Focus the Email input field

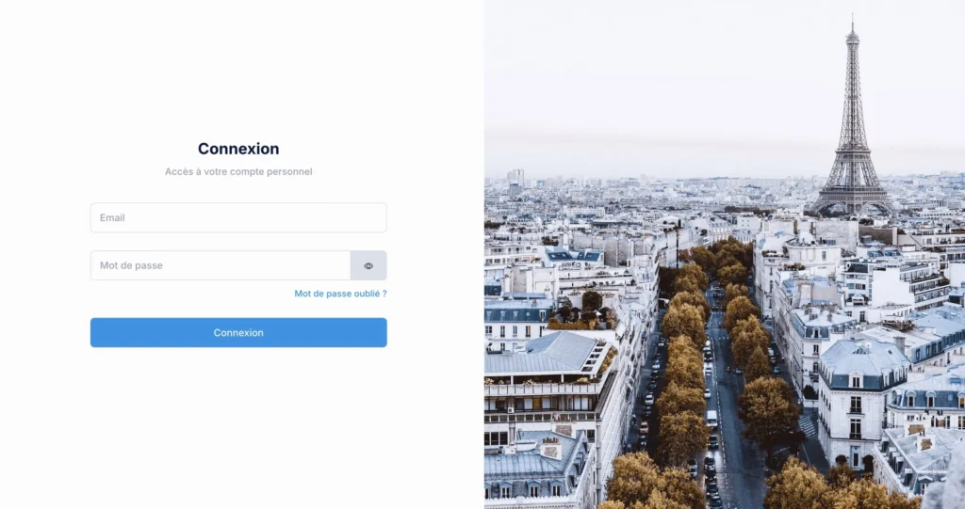[x=238, y=217]
